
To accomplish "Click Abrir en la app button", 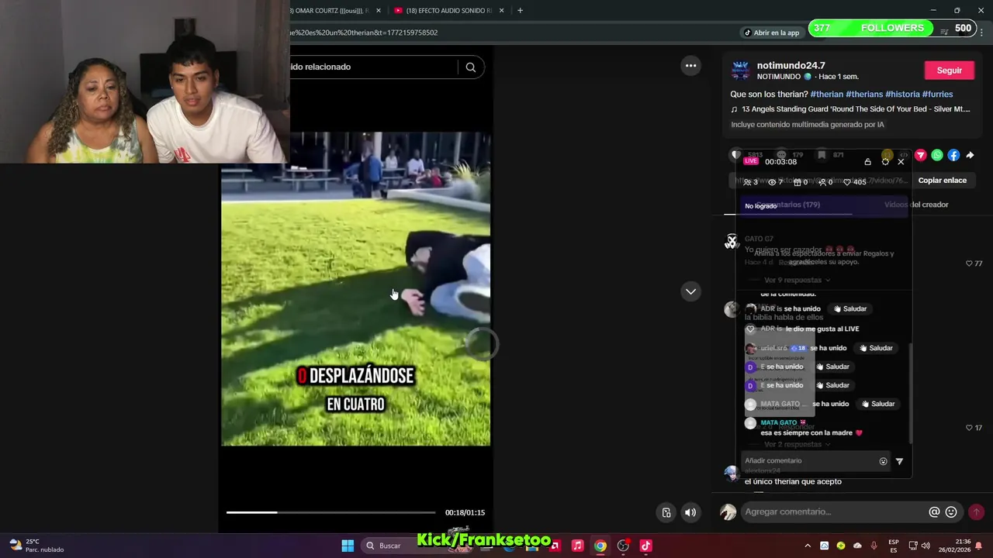I will (771, 33).
